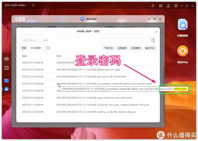Open the advanced search desktop icon

(182, 28)
